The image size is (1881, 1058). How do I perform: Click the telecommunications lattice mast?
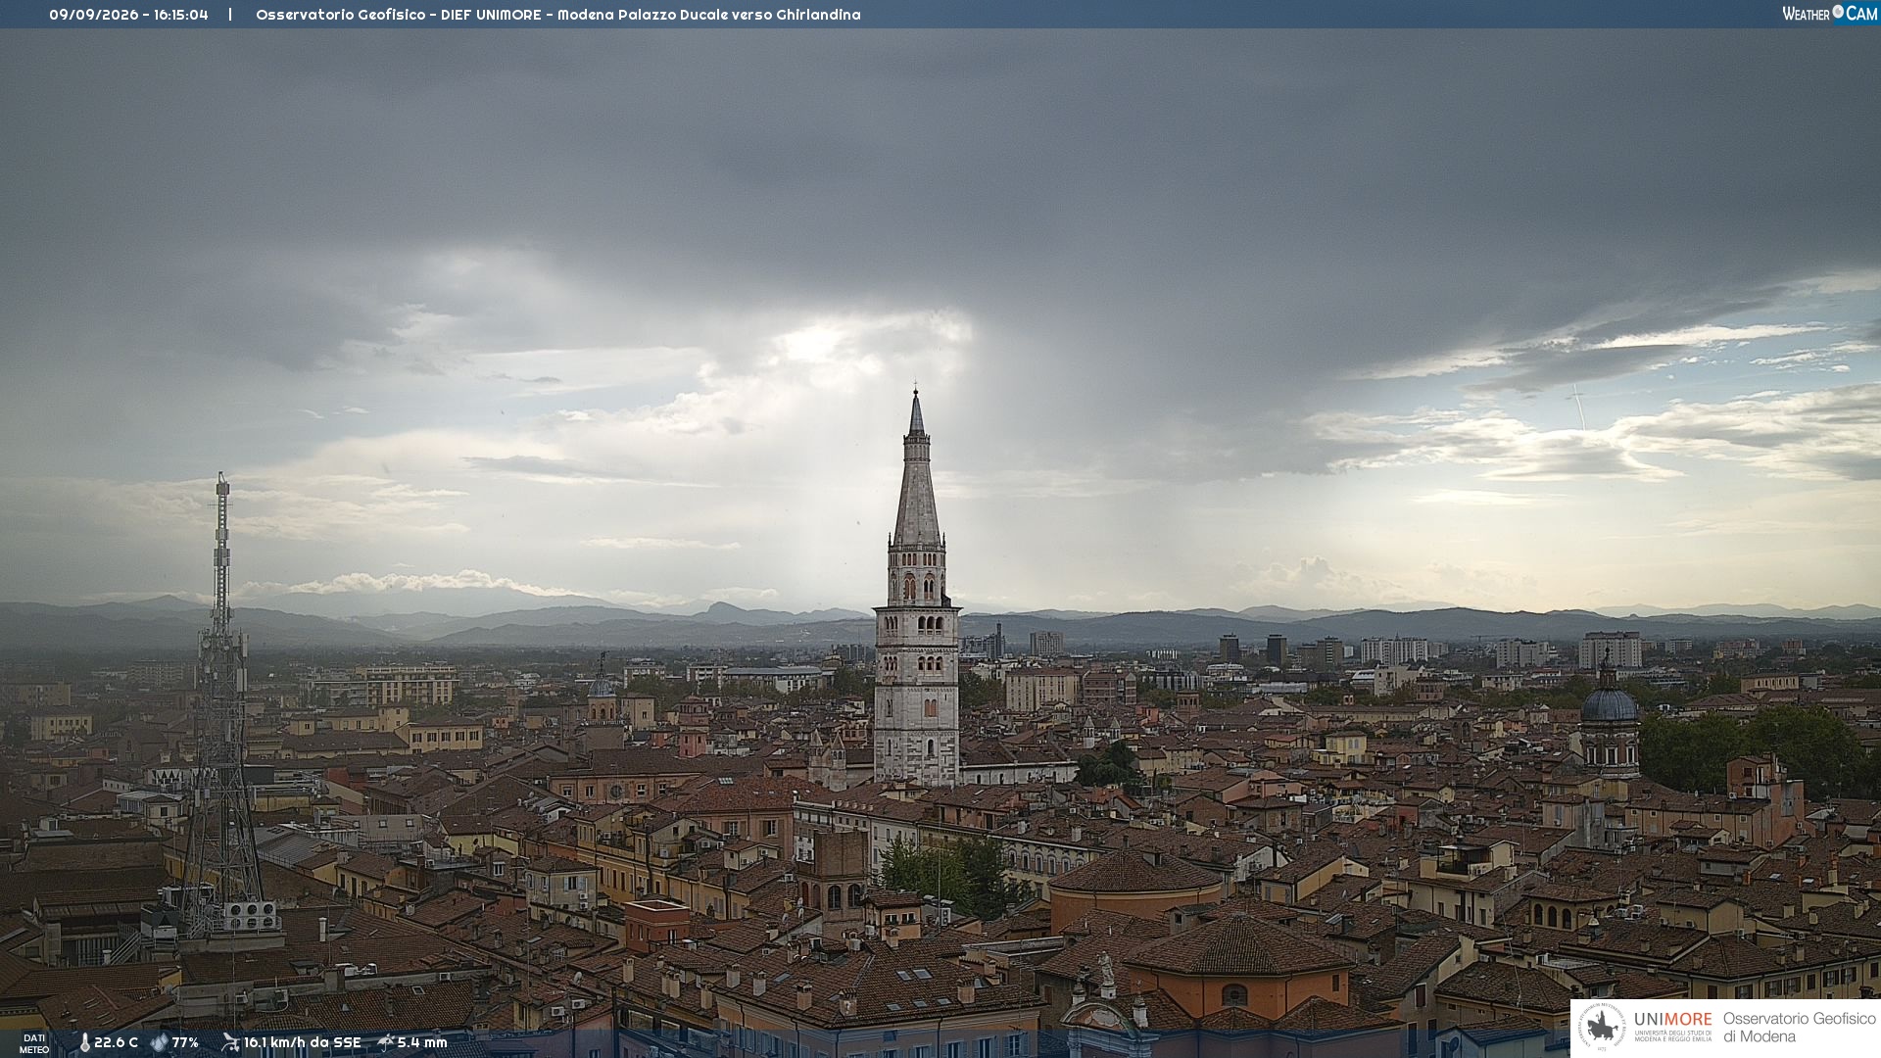[x=221, y=705]
